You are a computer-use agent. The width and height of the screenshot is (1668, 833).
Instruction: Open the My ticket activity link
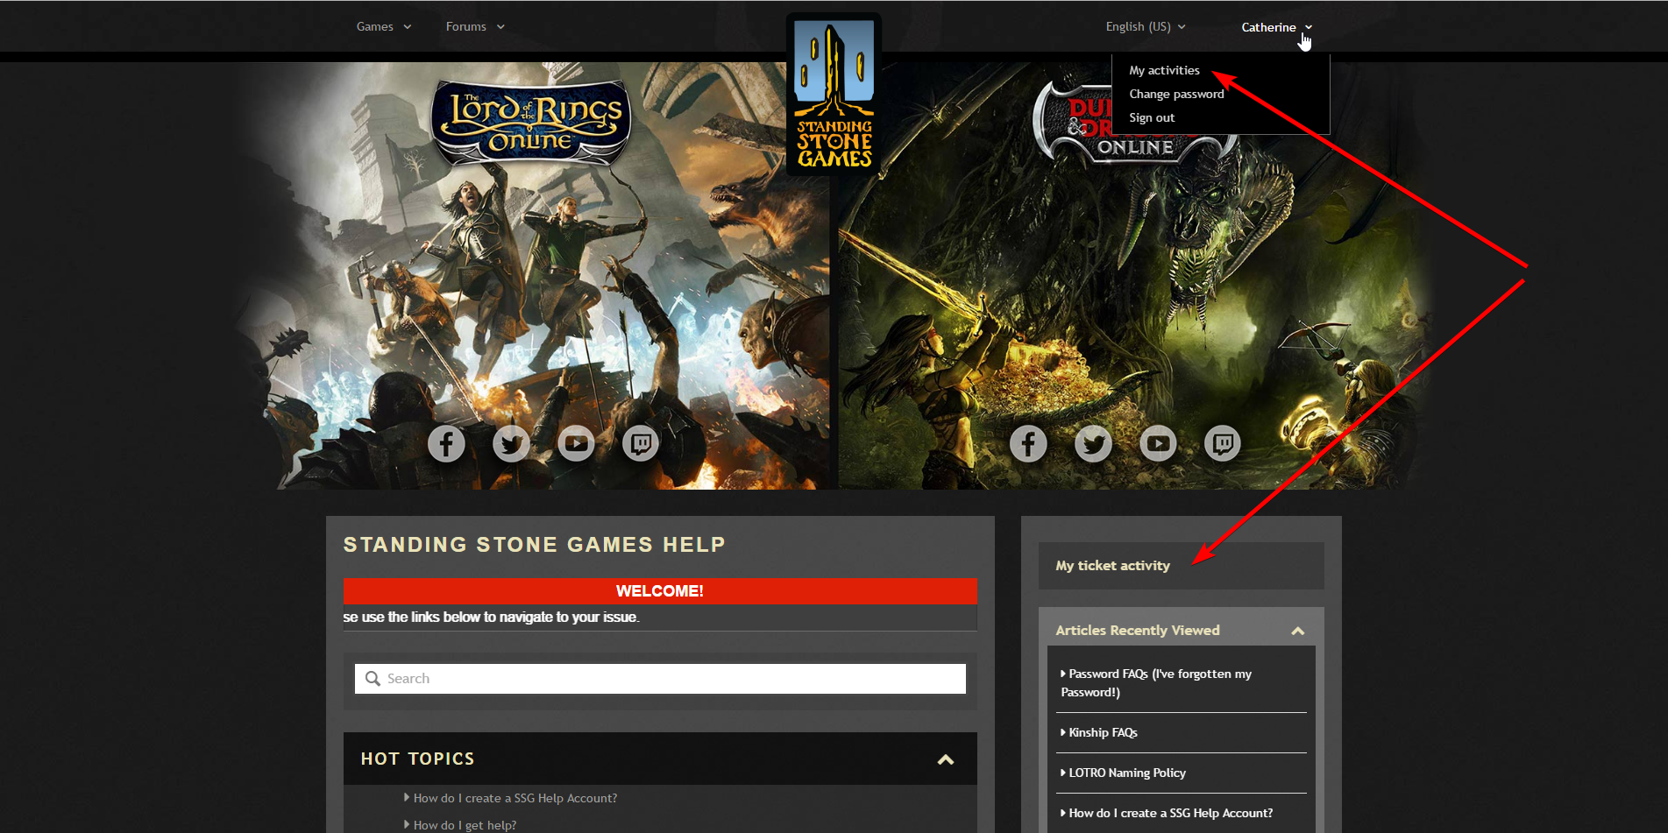1112,566
